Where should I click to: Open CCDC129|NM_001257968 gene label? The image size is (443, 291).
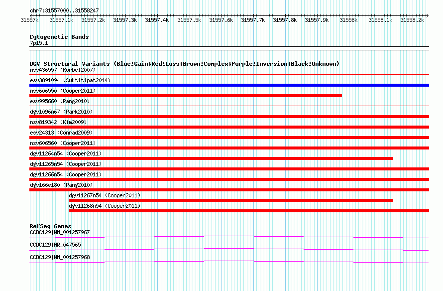60,257
